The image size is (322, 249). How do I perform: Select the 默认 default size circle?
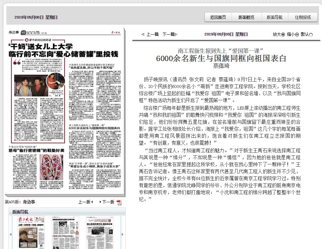point(311,34)
